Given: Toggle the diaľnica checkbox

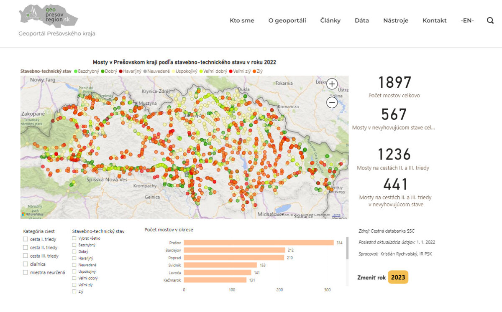Looking at the screenshot, I should [x=26, y=264].
